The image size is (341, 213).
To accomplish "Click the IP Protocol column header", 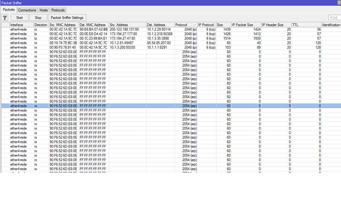I will click(x=207, y=25).
